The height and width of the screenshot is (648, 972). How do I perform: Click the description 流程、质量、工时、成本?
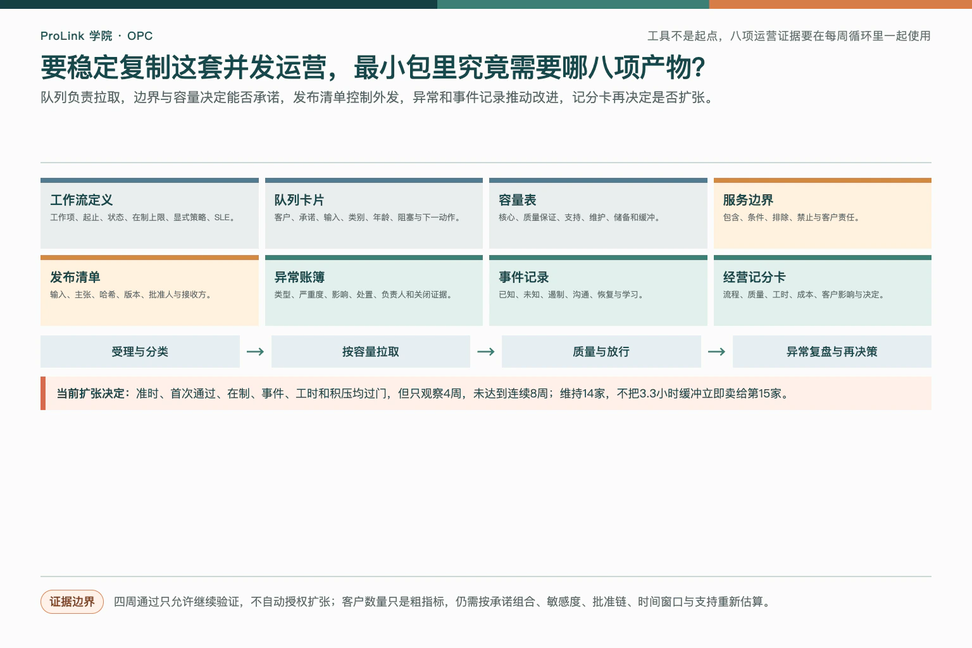point(805,295)
